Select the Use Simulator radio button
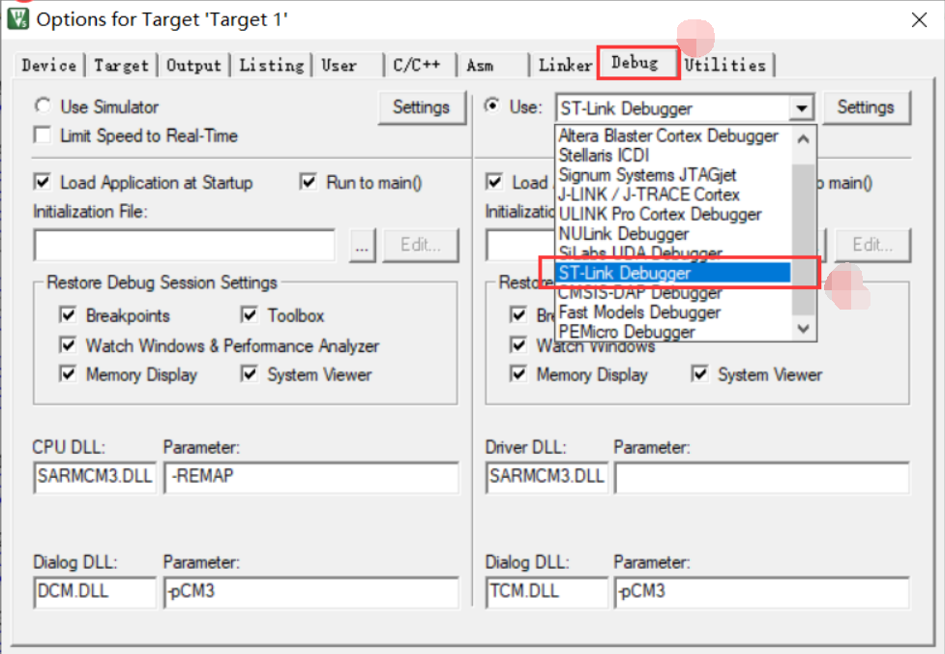This screenshot has height=654, width=945. coord(43,106)
